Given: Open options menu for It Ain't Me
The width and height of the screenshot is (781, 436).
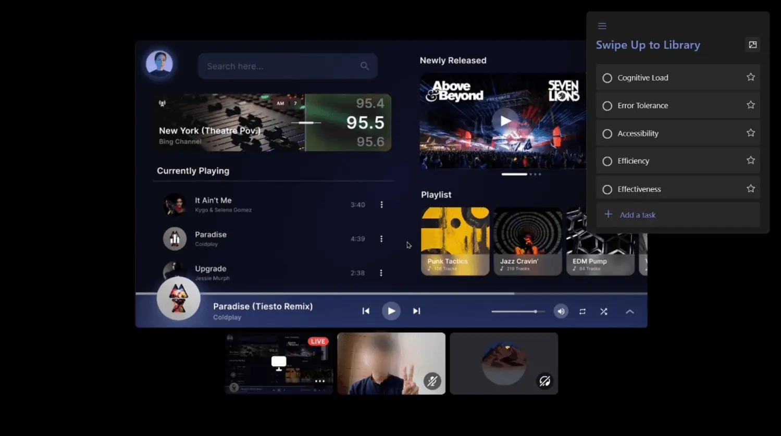Looking at the screenshot, I should [x=381, y=205].
